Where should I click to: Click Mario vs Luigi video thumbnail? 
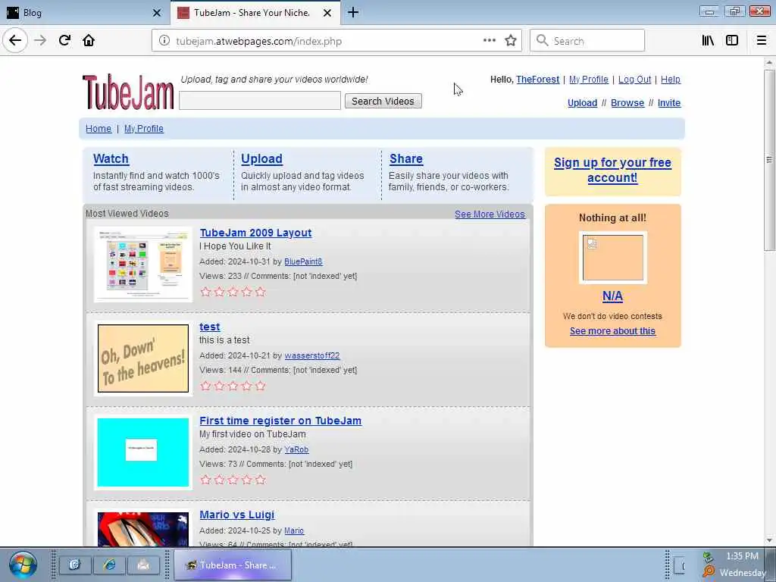click(x=143, y=528)
